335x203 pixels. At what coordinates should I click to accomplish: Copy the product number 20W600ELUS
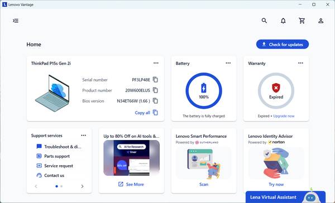pos(156,90)
